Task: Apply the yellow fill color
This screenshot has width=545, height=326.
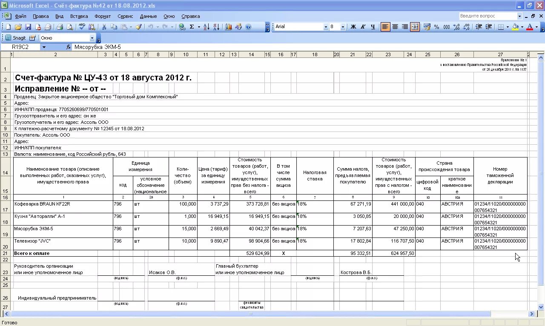Action: (515, 27)
